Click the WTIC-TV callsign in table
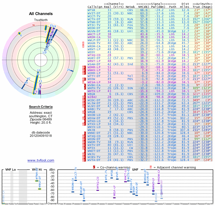The height and width of the screenshot is (206, 215). (x=94, y=25)
